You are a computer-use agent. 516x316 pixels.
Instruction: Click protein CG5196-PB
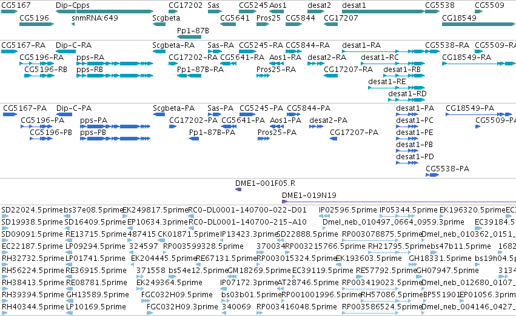[x=51, y=133]
